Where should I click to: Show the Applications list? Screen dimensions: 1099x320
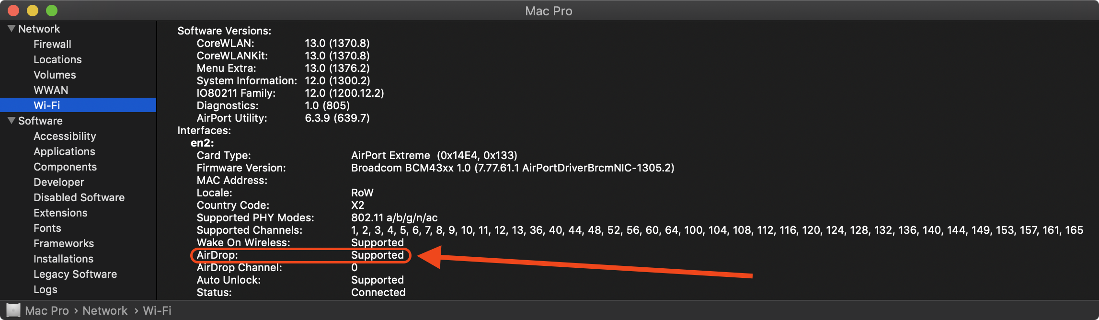[64, 151]
